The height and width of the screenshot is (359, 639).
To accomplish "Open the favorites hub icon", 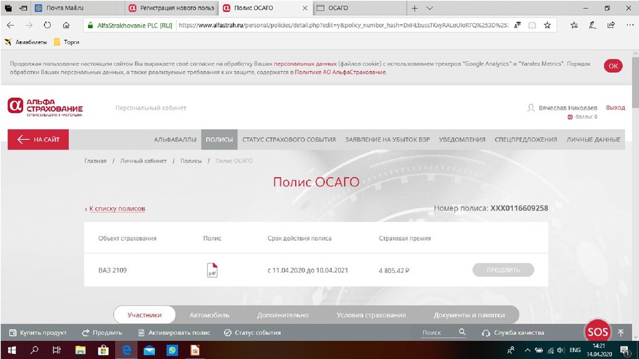I will pos(574,25).
